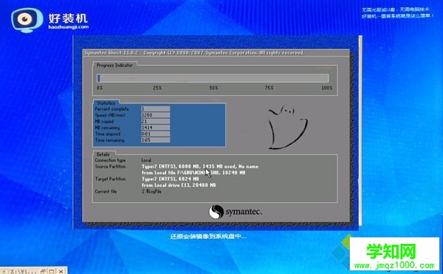Viewport: 443px width, 274px height.
Task: Click the 25% progress marker label
Action: coord(158,88)
